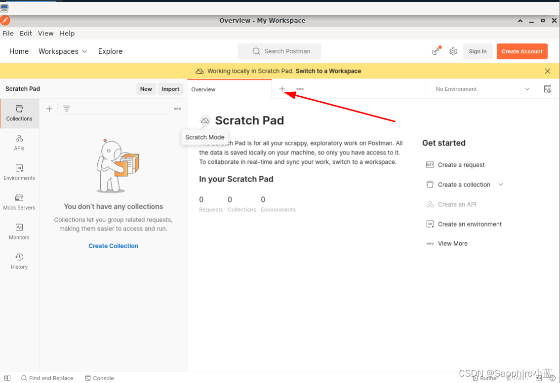Open the No Environment dropdown
Image resolution: width=560 pixels, height=383 pixels.
[482, 89]
